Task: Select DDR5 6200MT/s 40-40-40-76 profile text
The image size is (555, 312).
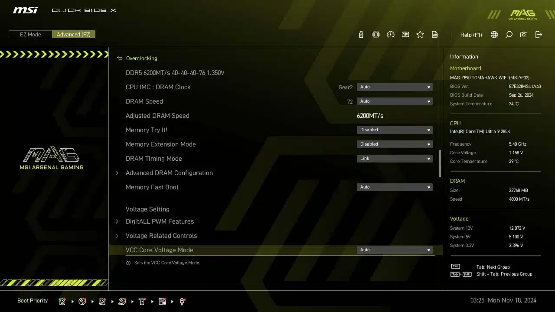Action: [x=175, y=73]
